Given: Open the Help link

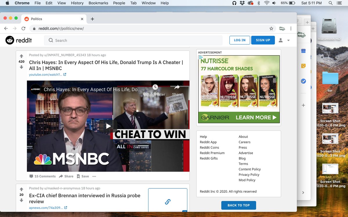Looking at the screenshot, I should point(203,137).
